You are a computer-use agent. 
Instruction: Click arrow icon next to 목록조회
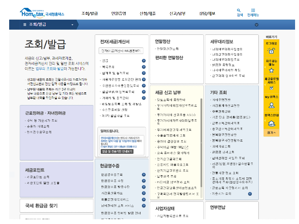(x=144, y=67)
